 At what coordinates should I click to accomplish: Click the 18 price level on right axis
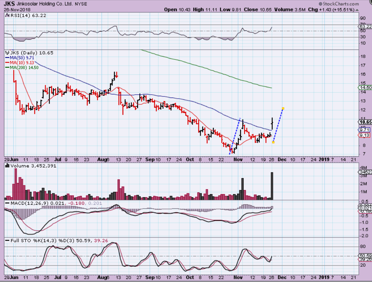click(x=363, y=56)
